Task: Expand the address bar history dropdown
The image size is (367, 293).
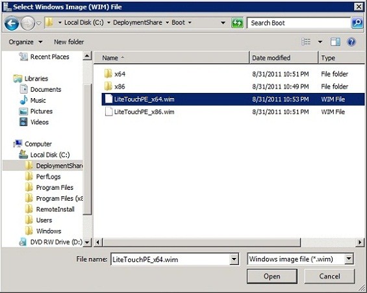Action: pyautogui.click(x=223, y=23)
